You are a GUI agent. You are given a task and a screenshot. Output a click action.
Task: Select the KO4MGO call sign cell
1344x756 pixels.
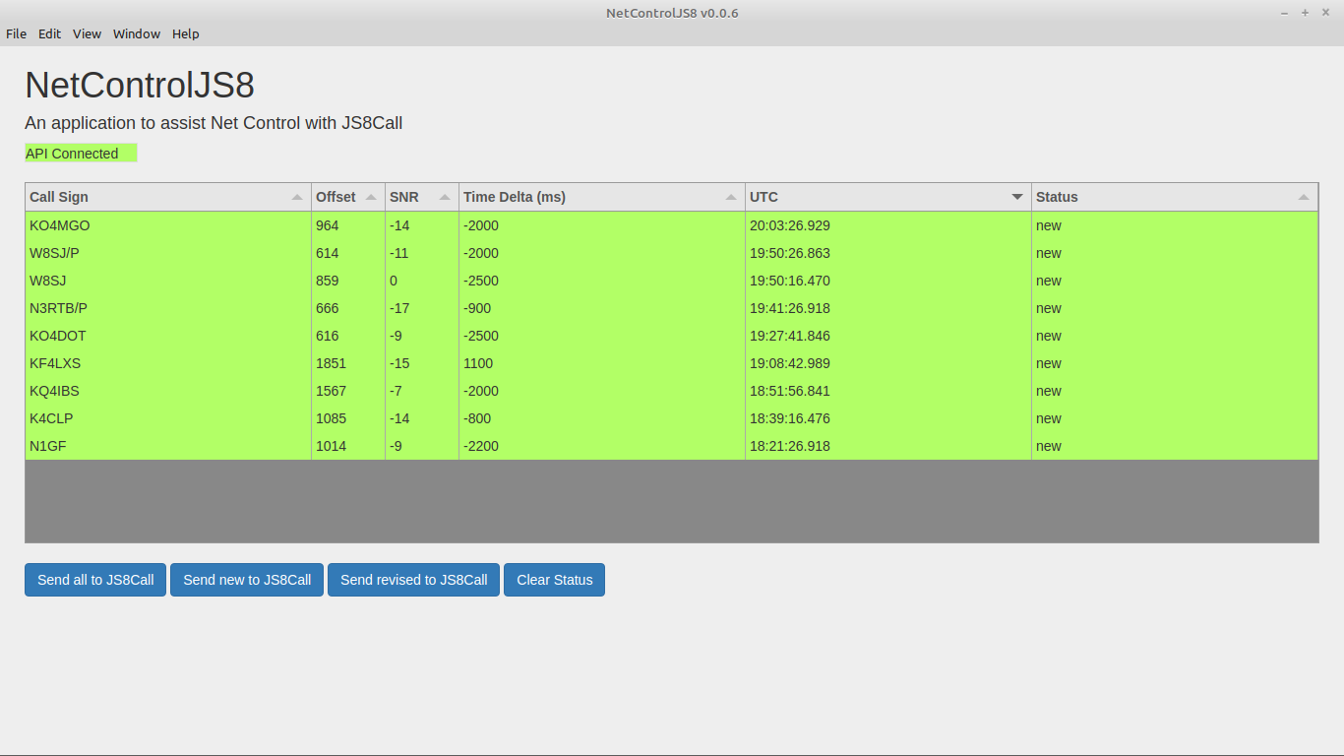168,225
